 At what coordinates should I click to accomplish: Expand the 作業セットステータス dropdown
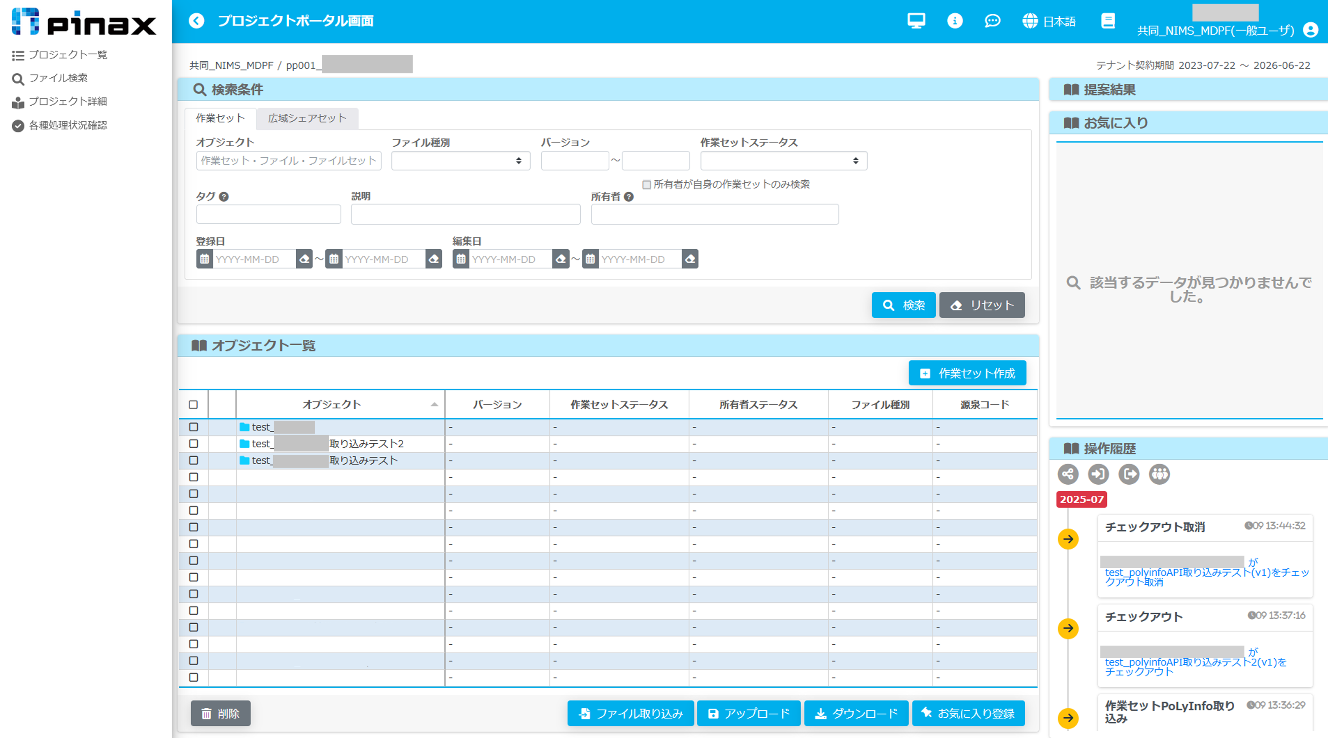[x=783, y=160]
